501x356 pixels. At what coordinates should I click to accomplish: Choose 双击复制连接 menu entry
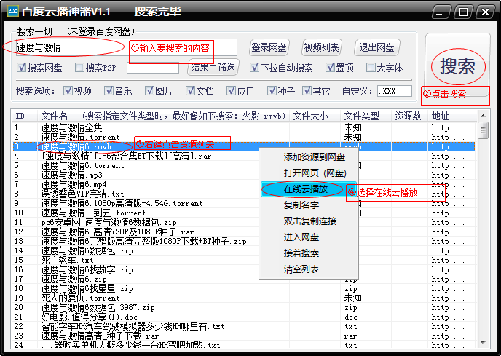click(x=309, y=221)
